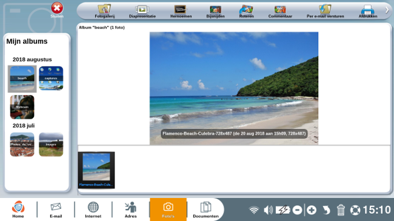Viewport: 394px width, 221px height.
Task: Rotate the photo with Roteren
Action: click(x=246, y=12)
